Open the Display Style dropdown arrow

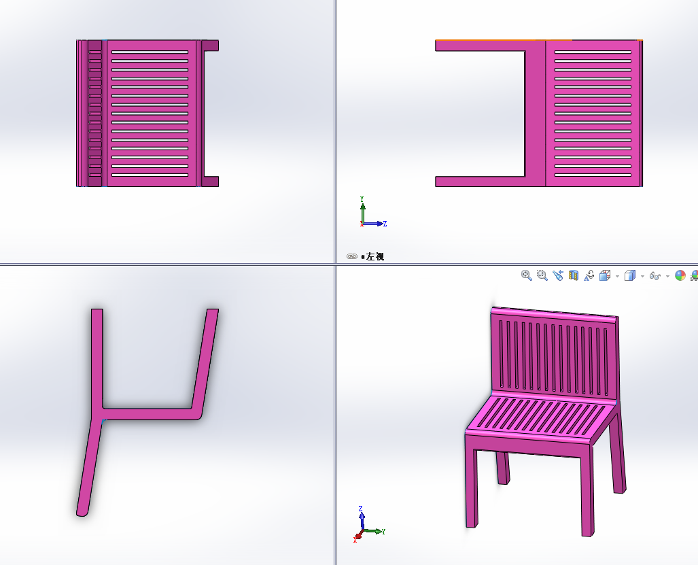(642, 276)
